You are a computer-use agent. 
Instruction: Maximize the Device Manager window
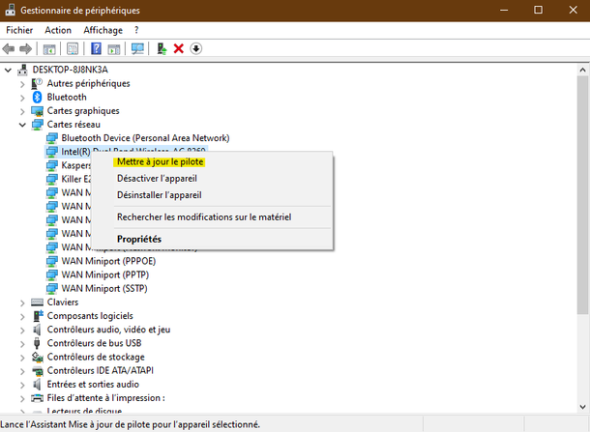(x=538, y=10)
